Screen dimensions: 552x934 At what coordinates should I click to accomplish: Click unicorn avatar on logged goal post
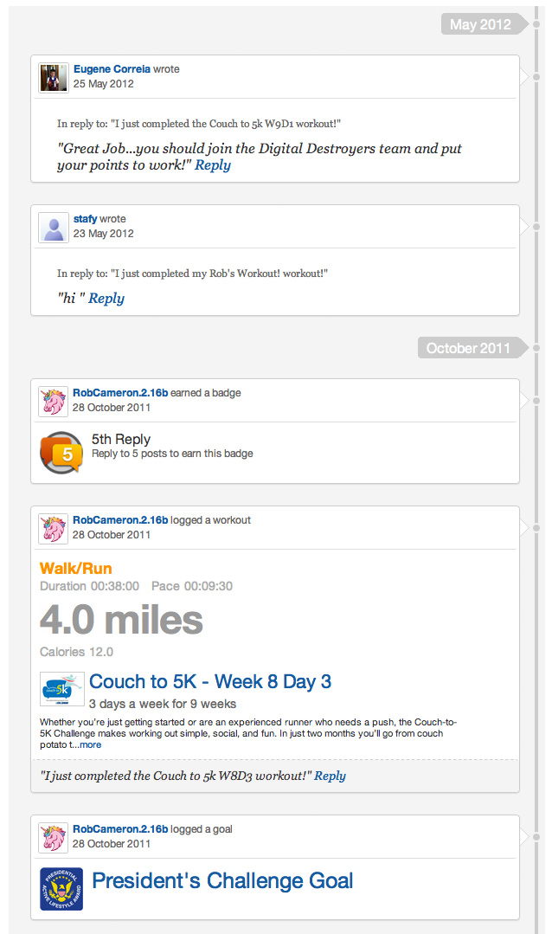click(54, 837)
